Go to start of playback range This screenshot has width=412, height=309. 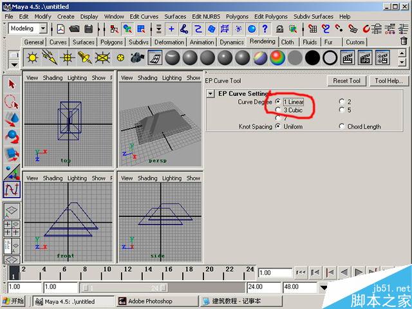tap(301, 272)
